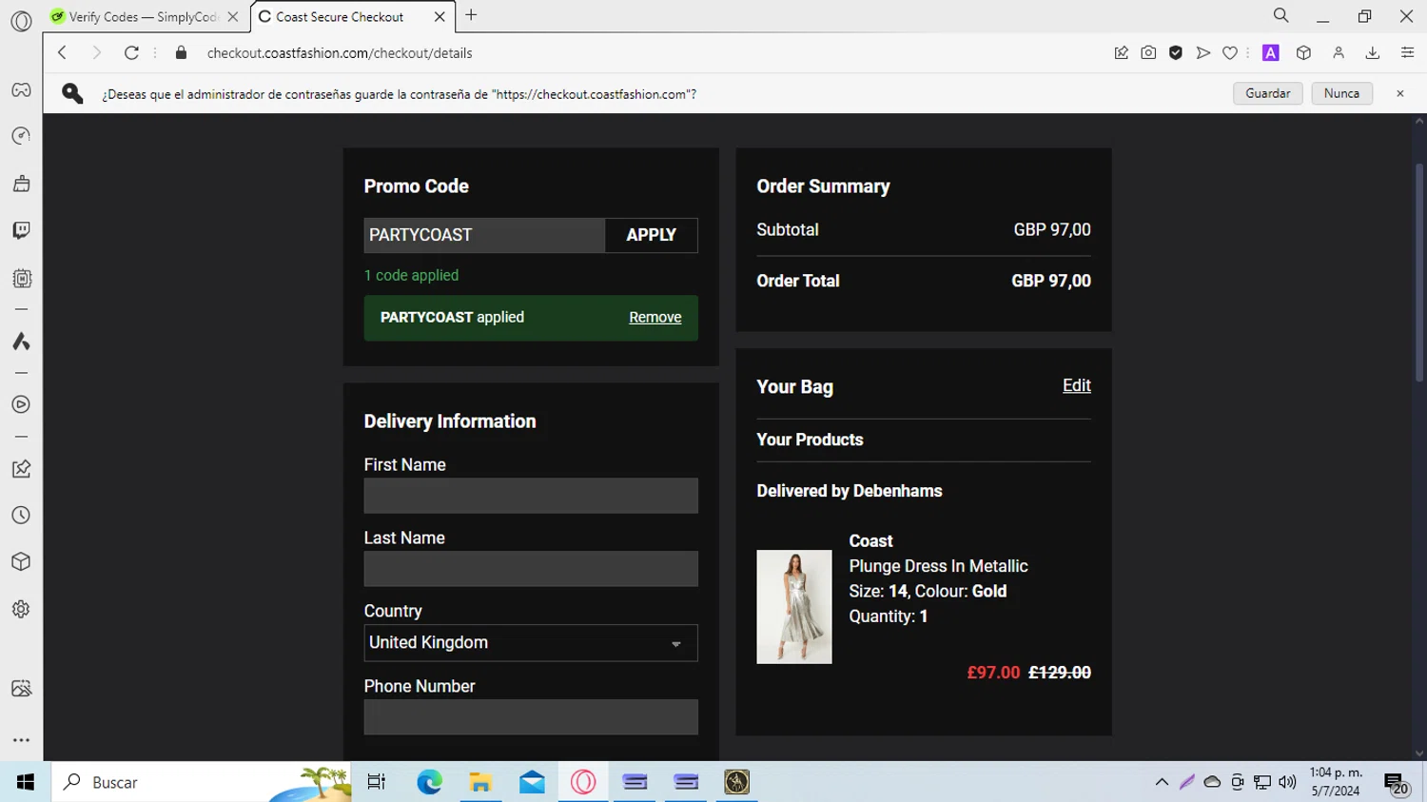
Task: Click pinboard icon in address bar
Action: pos(1122,53)
